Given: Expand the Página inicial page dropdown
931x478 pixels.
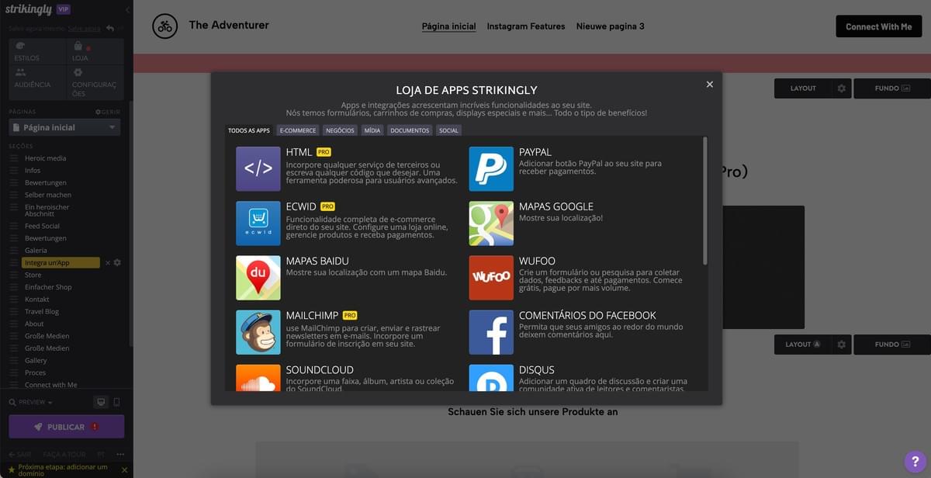Looking at the screenshot, I should [x=64, y=127].
